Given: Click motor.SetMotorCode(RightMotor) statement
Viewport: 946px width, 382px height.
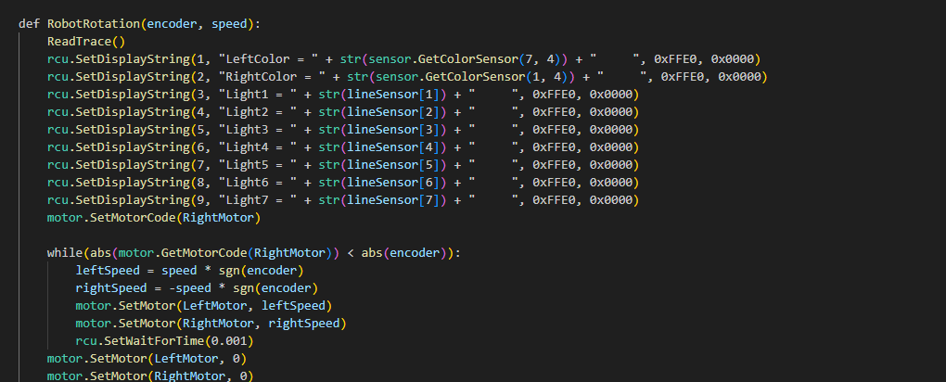Looking at the screenshot, I should (154, 218).
